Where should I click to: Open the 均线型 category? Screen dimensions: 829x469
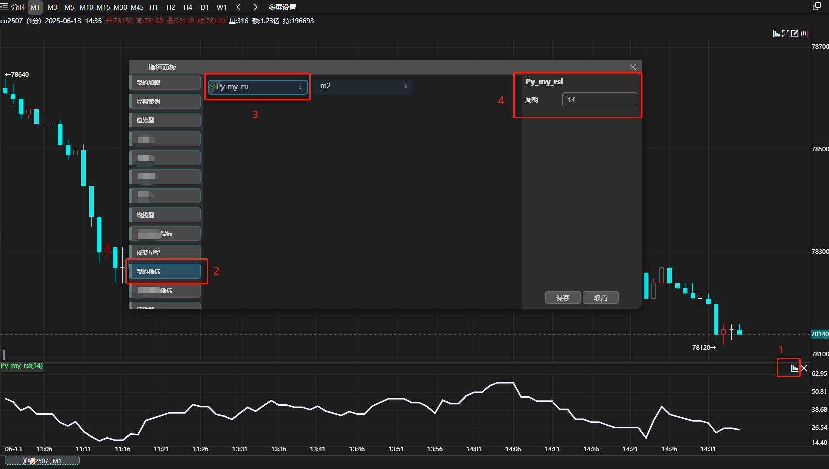165,215
